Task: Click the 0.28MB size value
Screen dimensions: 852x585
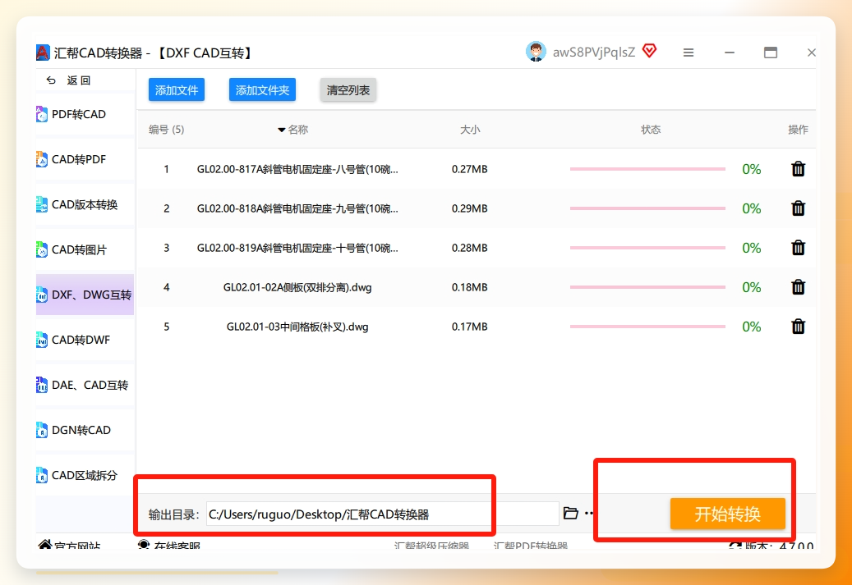Action: click(x=469, y=248)
